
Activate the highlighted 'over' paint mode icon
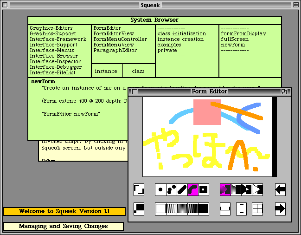[x=225, y=190]
